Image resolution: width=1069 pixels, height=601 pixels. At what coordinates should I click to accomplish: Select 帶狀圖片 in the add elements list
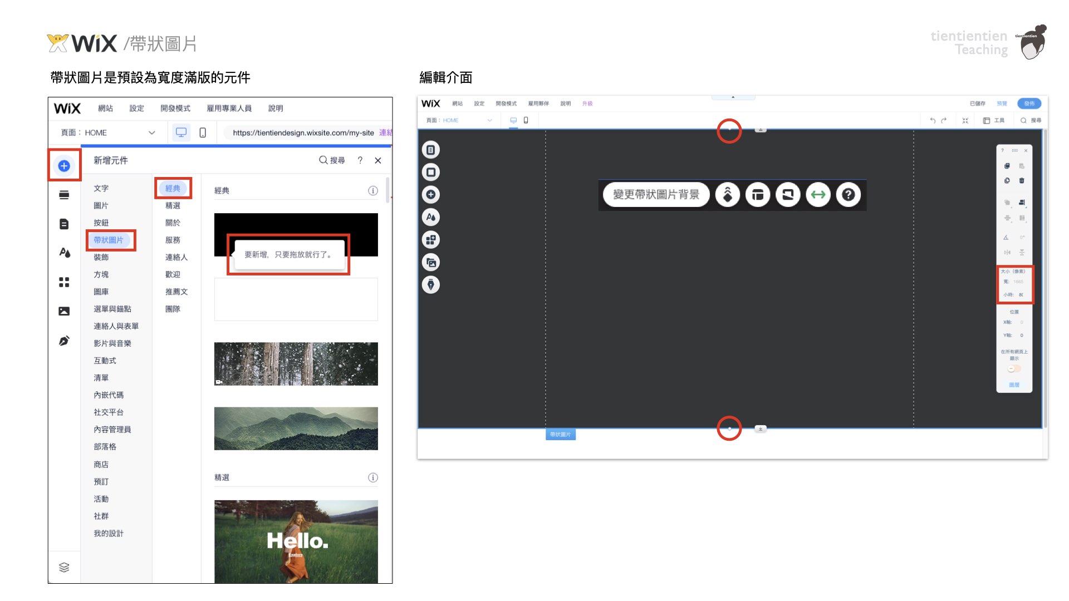pos(109,240)
